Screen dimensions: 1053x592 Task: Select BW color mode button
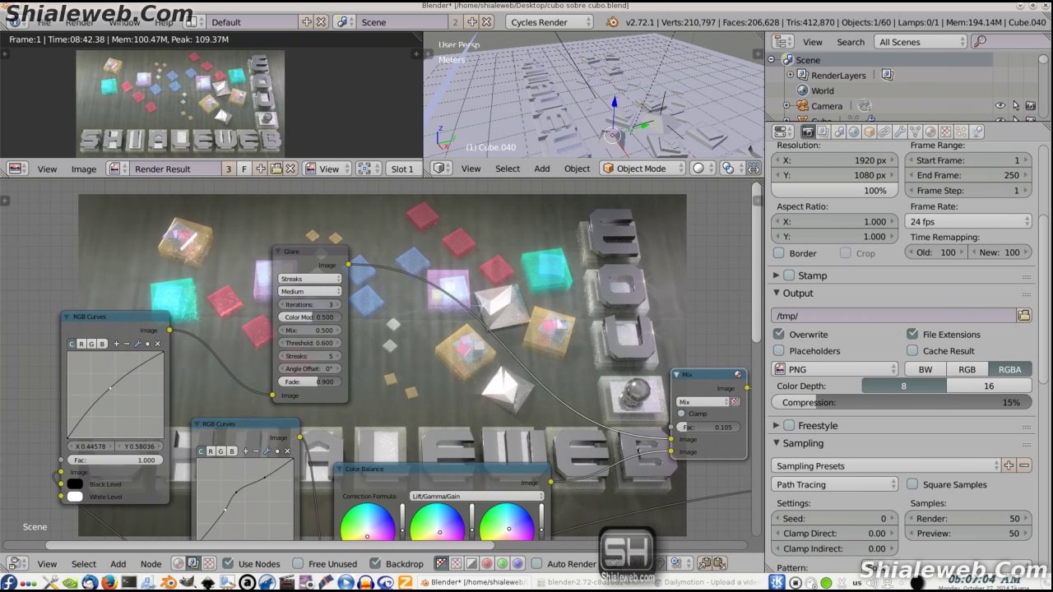(925, 369)
